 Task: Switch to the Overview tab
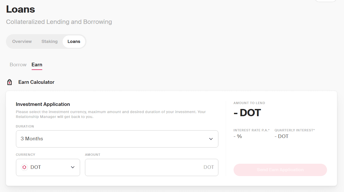(22, 42)
